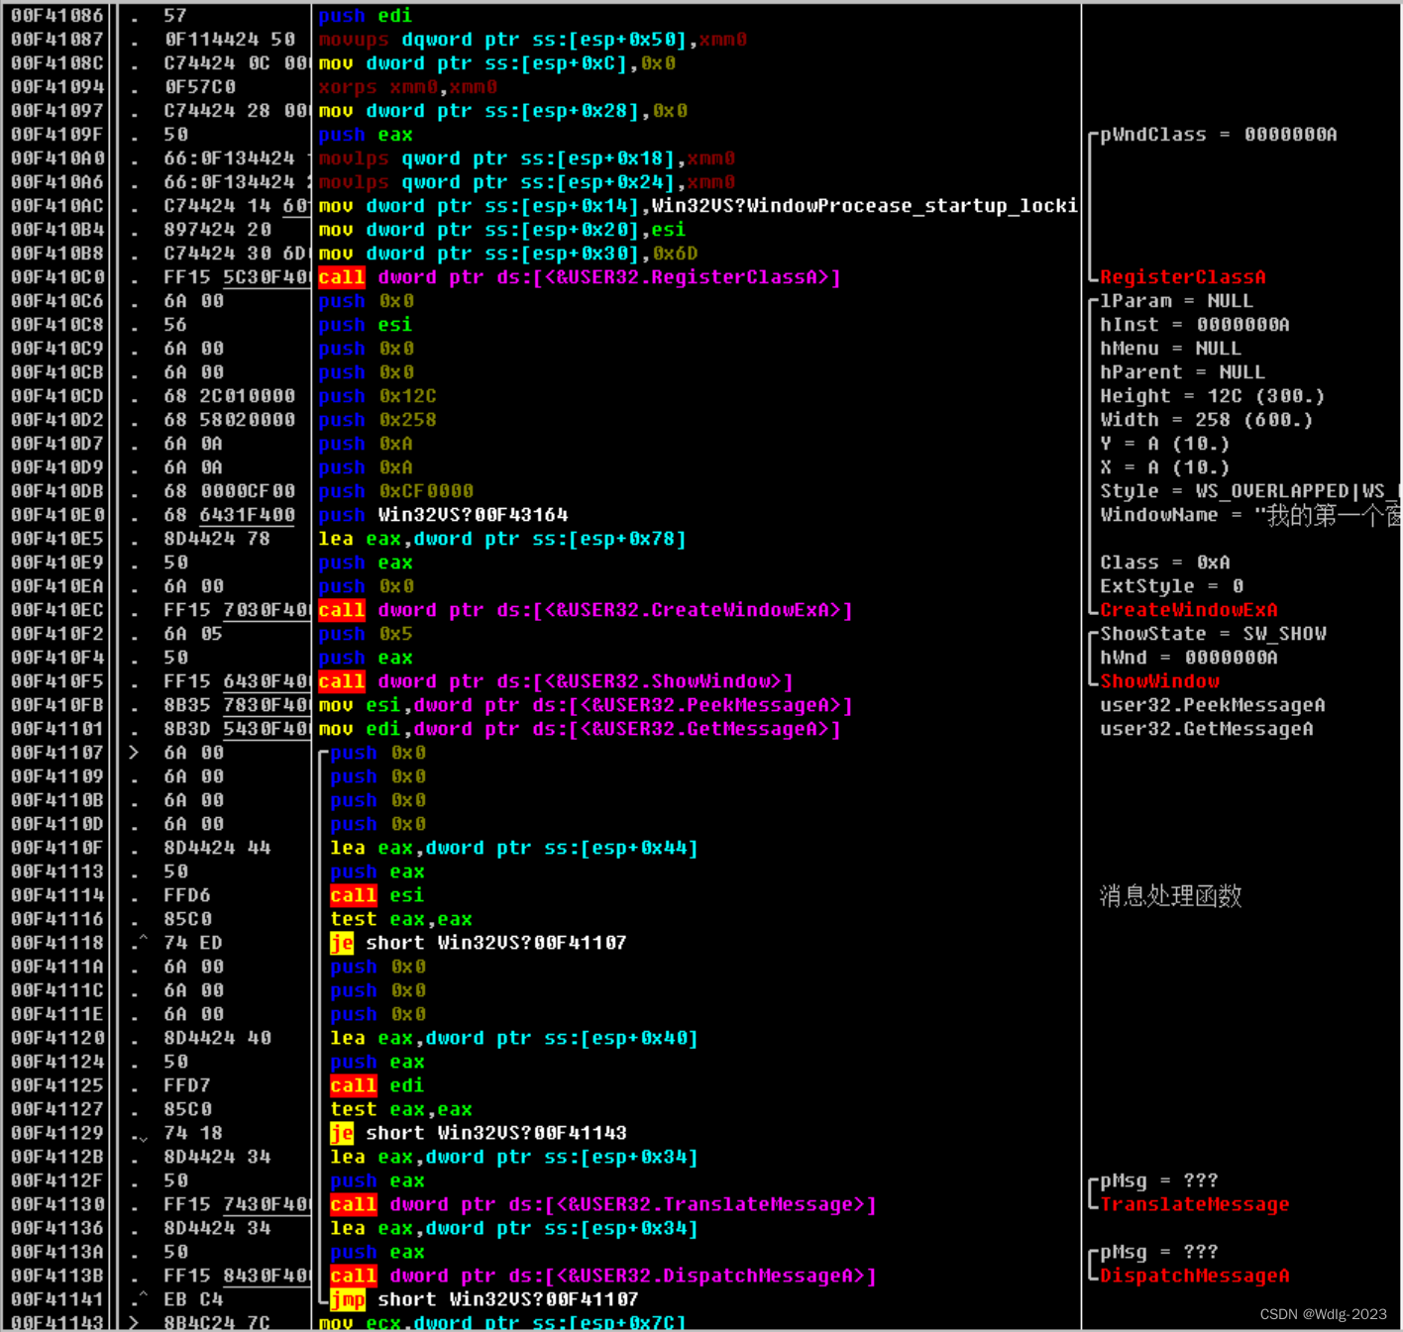1403x1332 pixels.
Task: Click the DispatchMessageA comment label
Action: pos(1195,1276)
